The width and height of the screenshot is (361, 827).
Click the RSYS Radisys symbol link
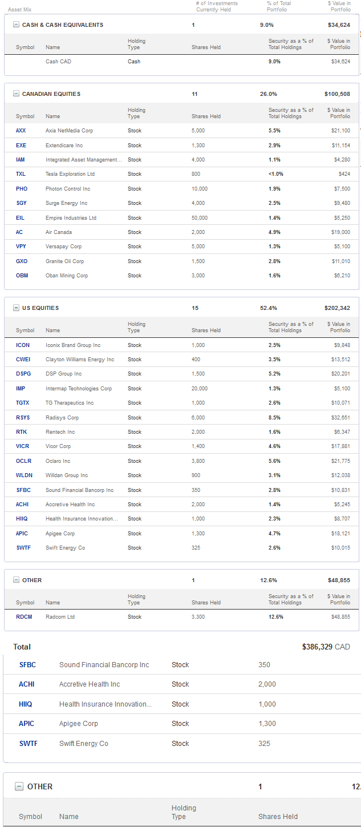point(23,418)
